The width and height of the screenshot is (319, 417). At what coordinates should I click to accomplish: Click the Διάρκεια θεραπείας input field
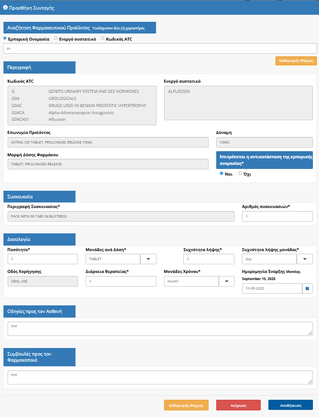tap(121, 281)
